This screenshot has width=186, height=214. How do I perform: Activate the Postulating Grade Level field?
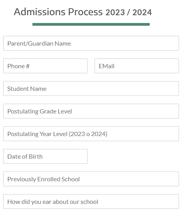pos(91,111)
